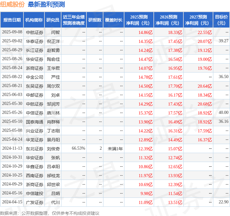Click the 66.53% accuracy value
Viewport: 230px width, 216px height.
78,148
